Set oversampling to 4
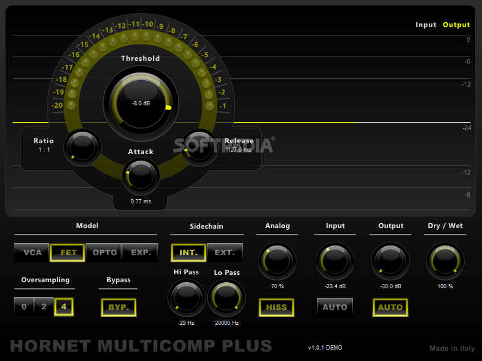 click(x=64, y=307)
